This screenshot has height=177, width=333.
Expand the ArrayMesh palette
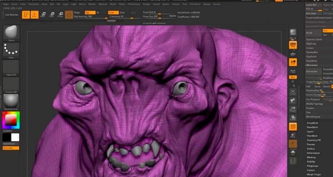(313, 123)
